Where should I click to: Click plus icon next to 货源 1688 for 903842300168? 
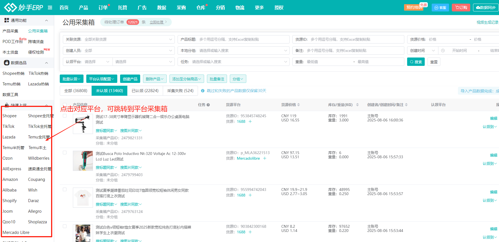(x=250, y=232)
